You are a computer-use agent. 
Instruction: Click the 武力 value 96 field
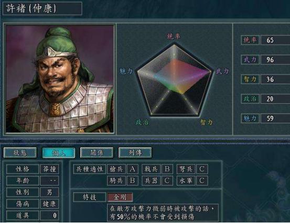275,60
